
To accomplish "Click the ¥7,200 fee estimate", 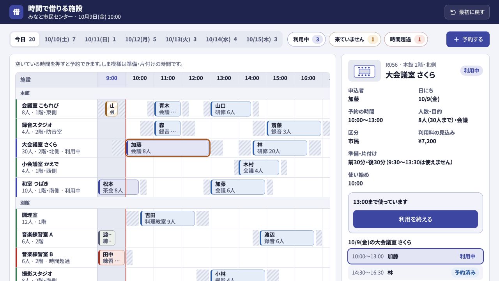I will [x=427, y=141].
